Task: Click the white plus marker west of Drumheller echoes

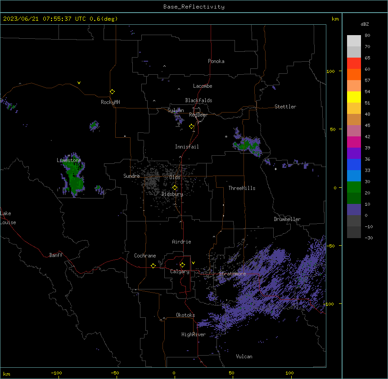Action: 275,169
